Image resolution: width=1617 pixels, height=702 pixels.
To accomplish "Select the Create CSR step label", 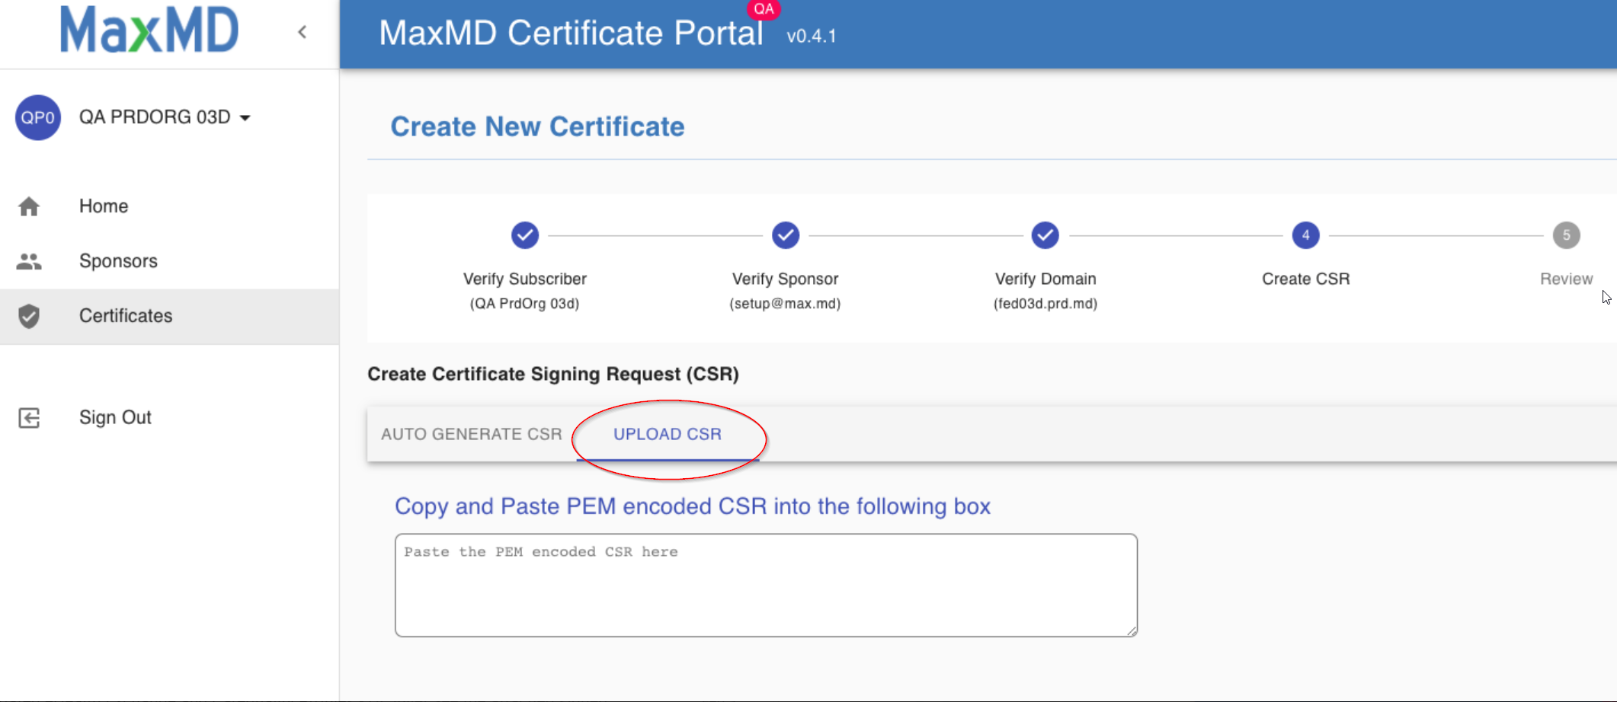I will (x=1306, y=279).
